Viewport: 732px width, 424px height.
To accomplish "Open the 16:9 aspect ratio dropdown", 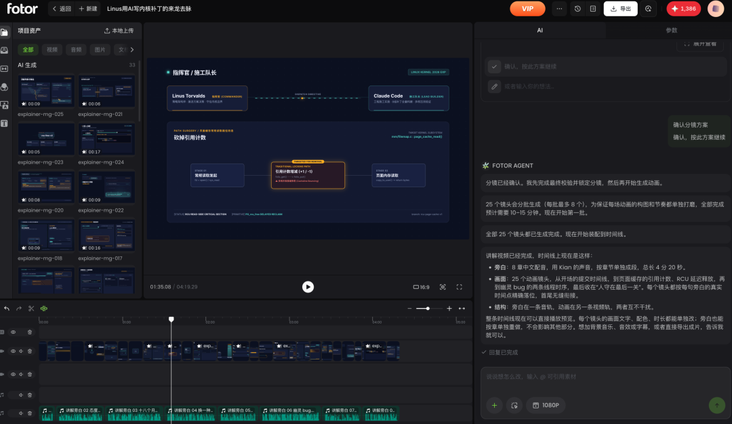I will pos(421,287).
